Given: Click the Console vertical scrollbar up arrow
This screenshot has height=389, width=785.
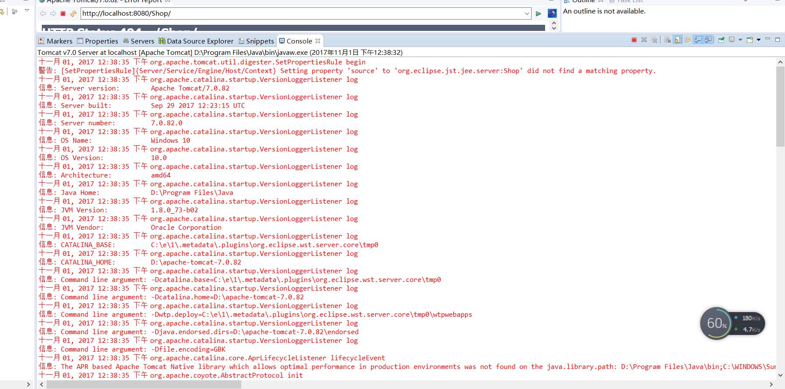Looking at the screenshot, I should [x=780, y=62].
